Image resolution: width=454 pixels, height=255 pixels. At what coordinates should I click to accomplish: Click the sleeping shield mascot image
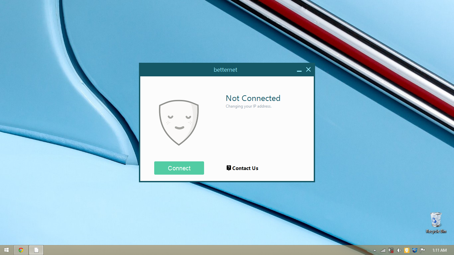click(179, 123)
